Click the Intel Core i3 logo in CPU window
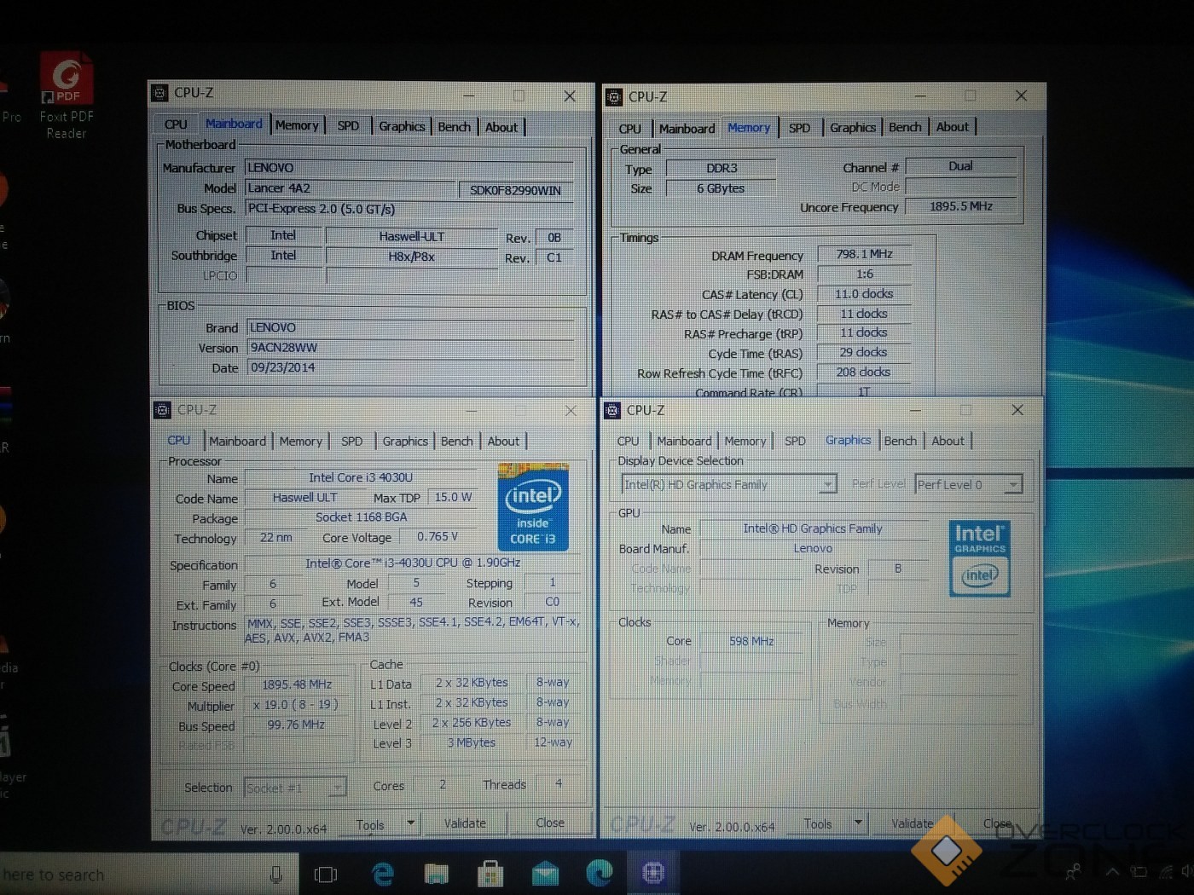The height and width of the screenshot is (895, 1194). [x=533, y=506]
